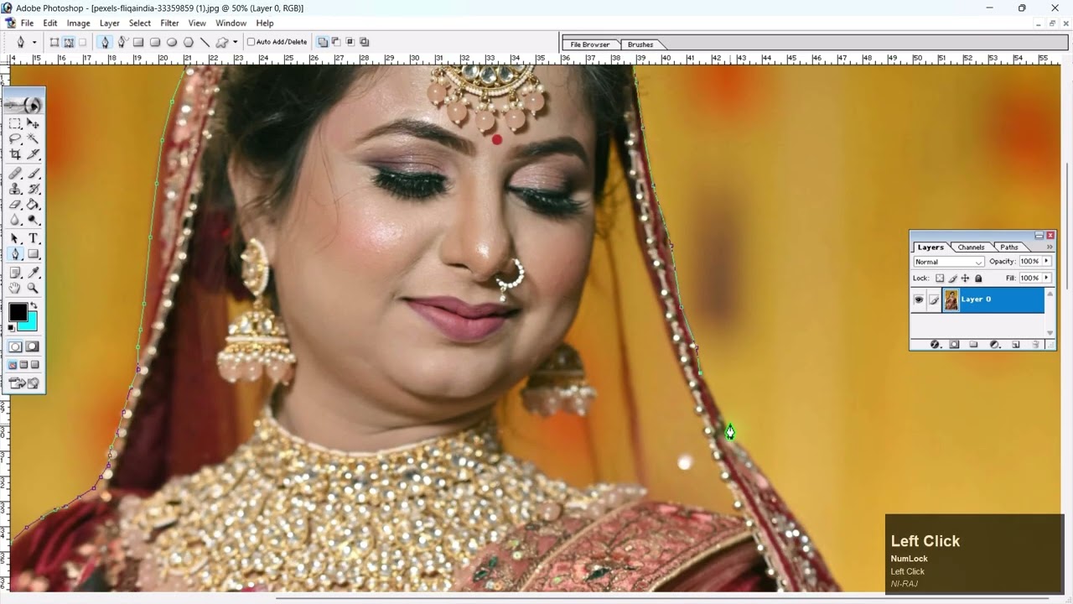
Task: Click the foreground color swatch
Action: (x=18, y=312)
